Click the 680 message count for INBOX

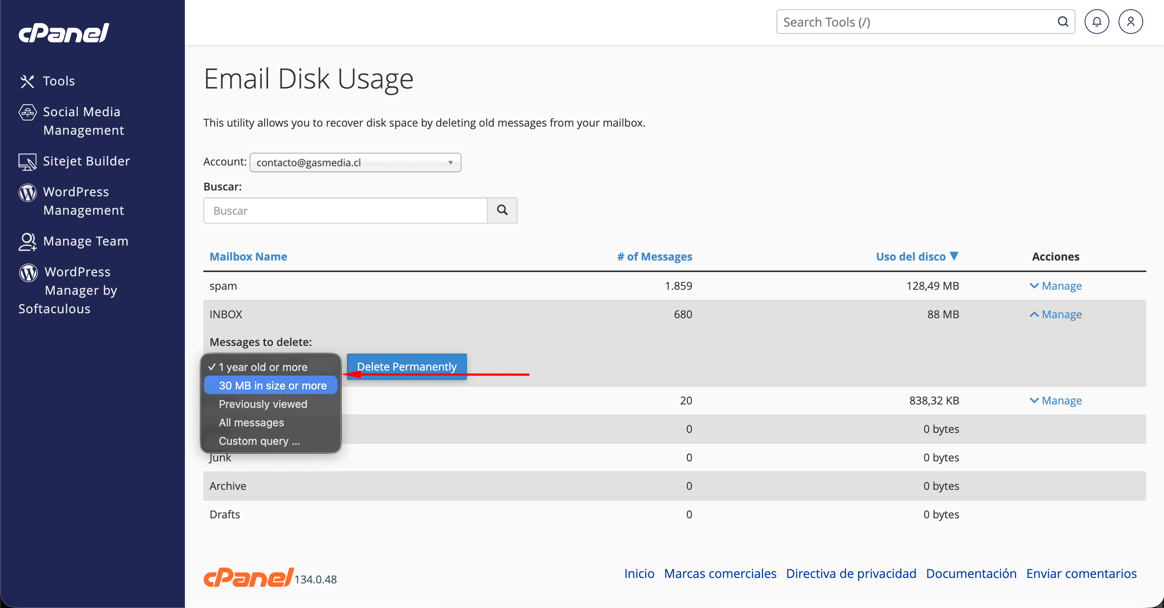pos(683,314)
